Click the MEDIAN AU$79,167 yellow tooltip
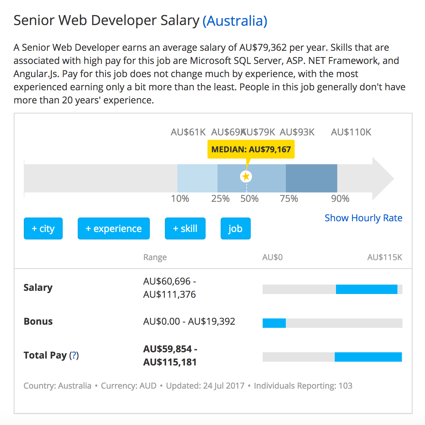The height and width of the screenshot is (425, 425). tap(251, 149)
